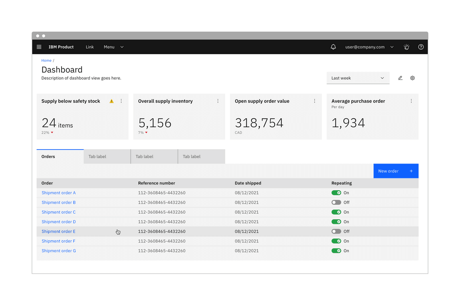Open overflow menu on Average purchase order card

pos(411,101)
